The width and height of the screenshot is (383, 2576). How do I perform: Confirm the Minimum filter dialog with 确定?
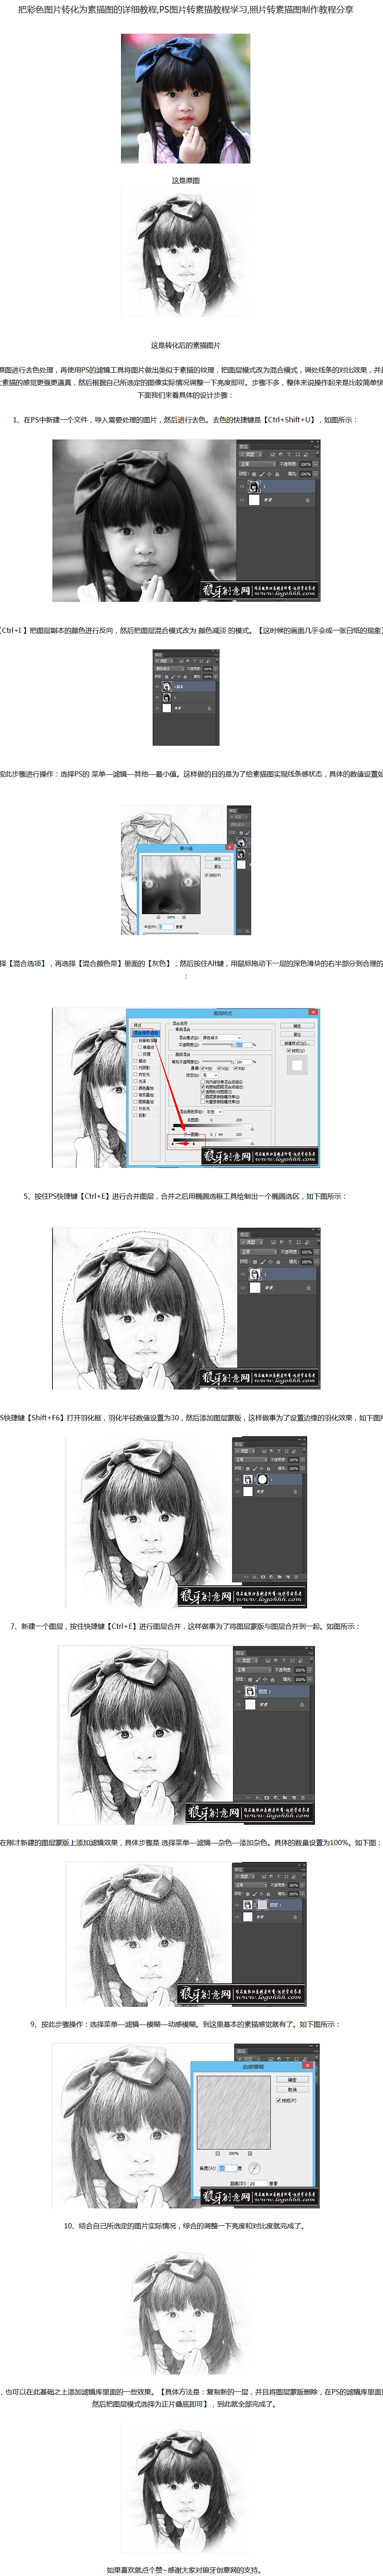point(218,859)
